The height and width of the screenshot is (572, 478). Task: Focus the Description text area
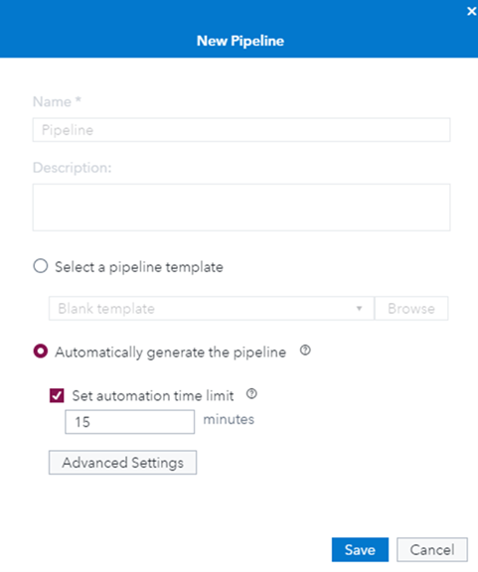click(x=241, y=208)
